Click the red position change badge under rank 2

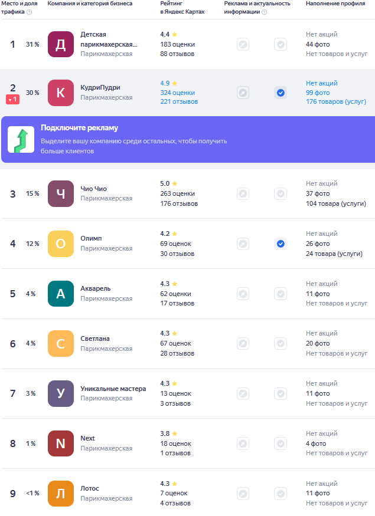pyautogui.click(x=13, y=100)
